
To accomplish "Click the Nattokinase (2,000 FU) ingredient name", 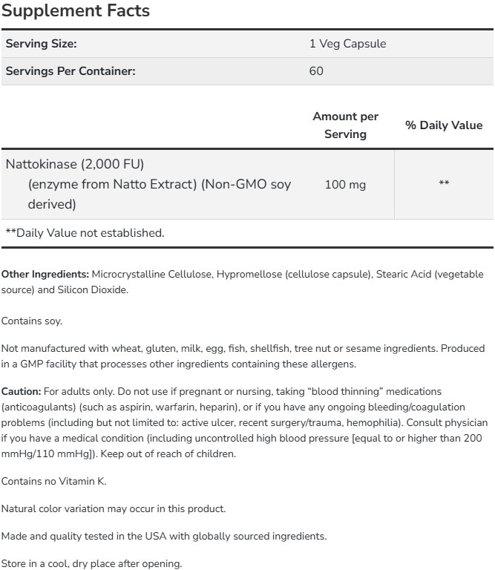I will click(74, 163).
